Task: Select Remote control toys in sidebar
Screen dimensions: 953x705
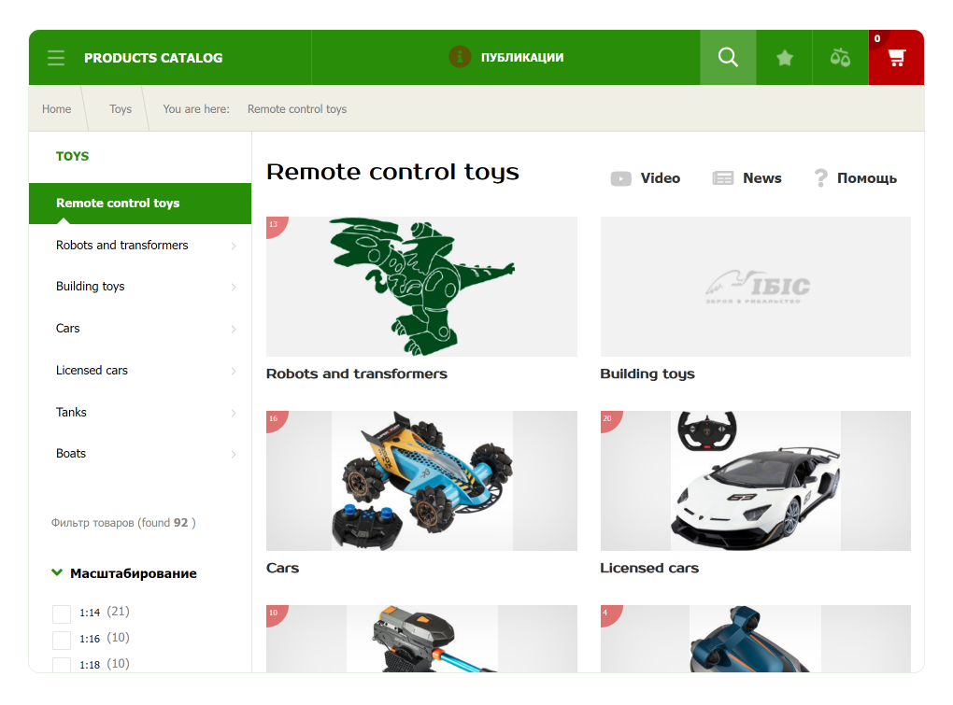Action: click(140, 204)
